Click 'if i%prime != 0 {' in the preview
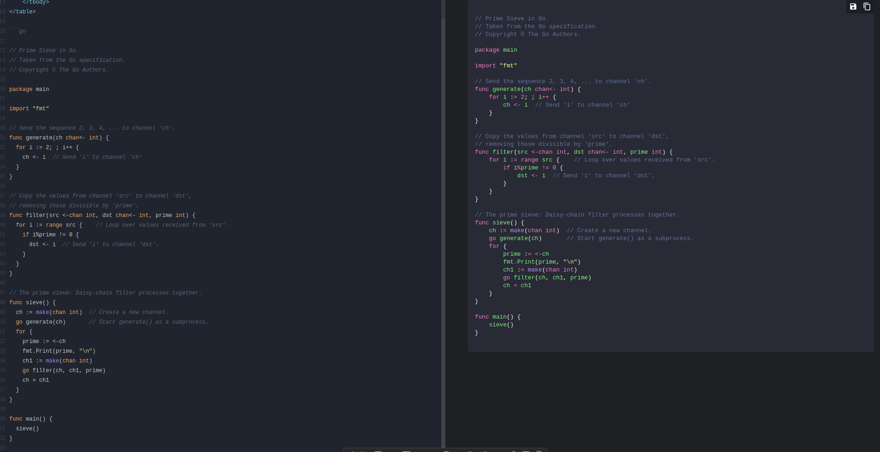 [x=533, y=168]
